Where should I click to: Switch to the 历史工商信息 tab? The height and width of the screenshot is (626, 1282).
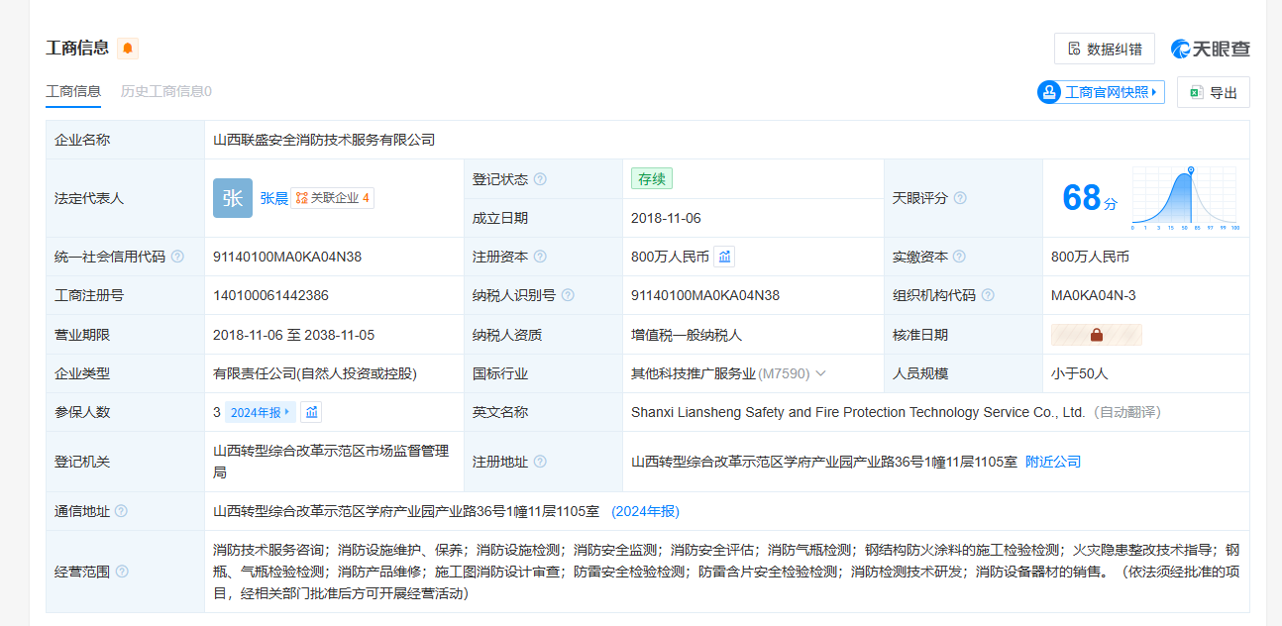point(165,91)
